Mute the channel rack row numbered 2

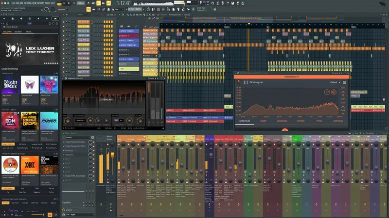pos(64,22)
